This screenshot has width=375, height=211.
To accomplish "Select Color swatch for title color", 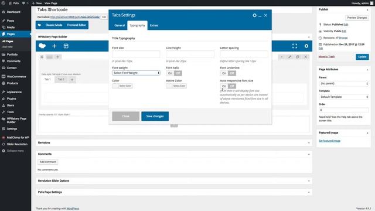I will pyautogui.click(x=122, y=86).
